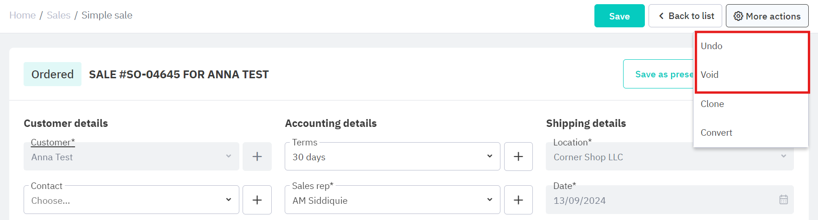This screenshot has height=220, width=818.
Task: Click the gear icon in More actions
Action: (738, 16)
